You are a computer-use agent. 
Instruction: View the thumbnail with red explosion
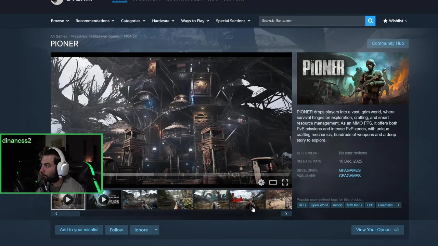point(247,200)
